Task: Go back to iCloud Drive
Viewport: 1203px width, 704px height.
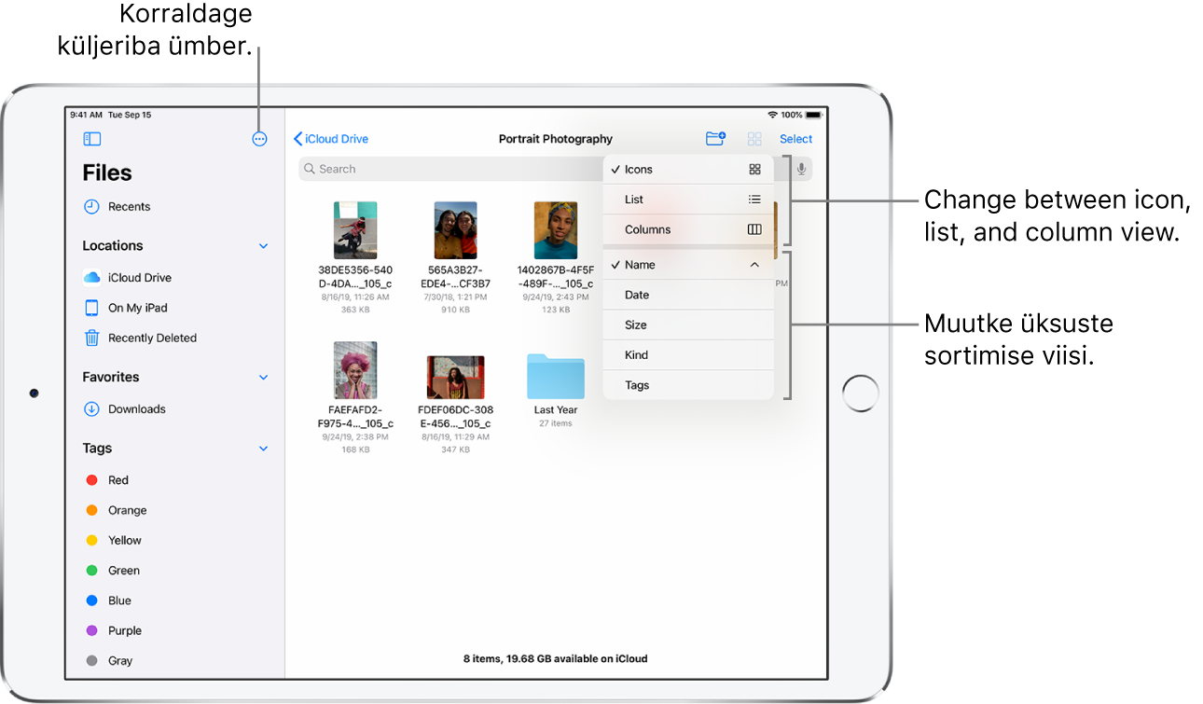Action: pyautogui.click(x=330, y=138)
